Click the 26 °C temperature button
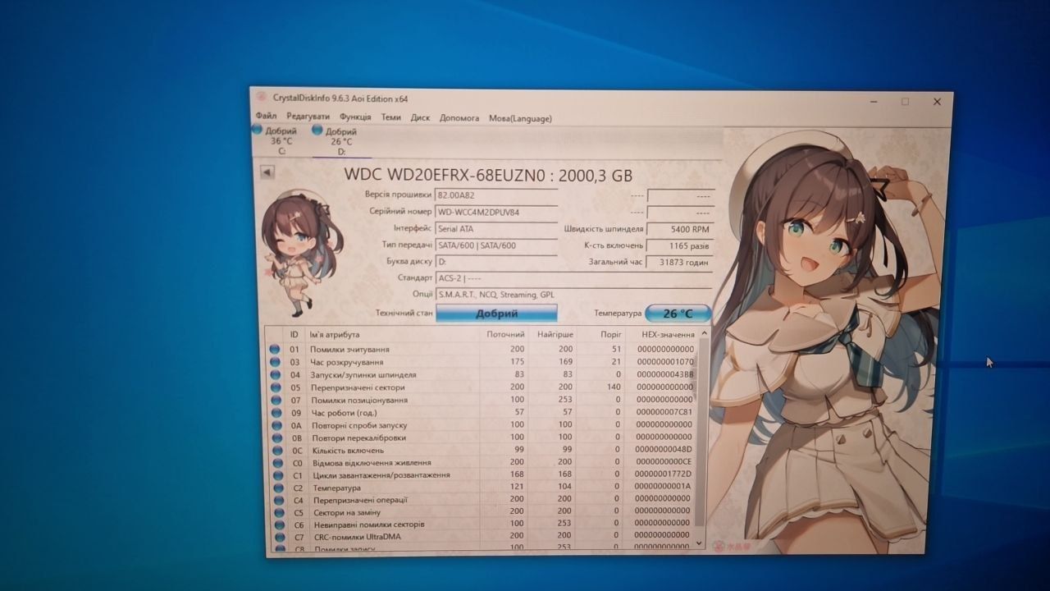This screenshot has height=591, width=1050. (x=678, y=314)
